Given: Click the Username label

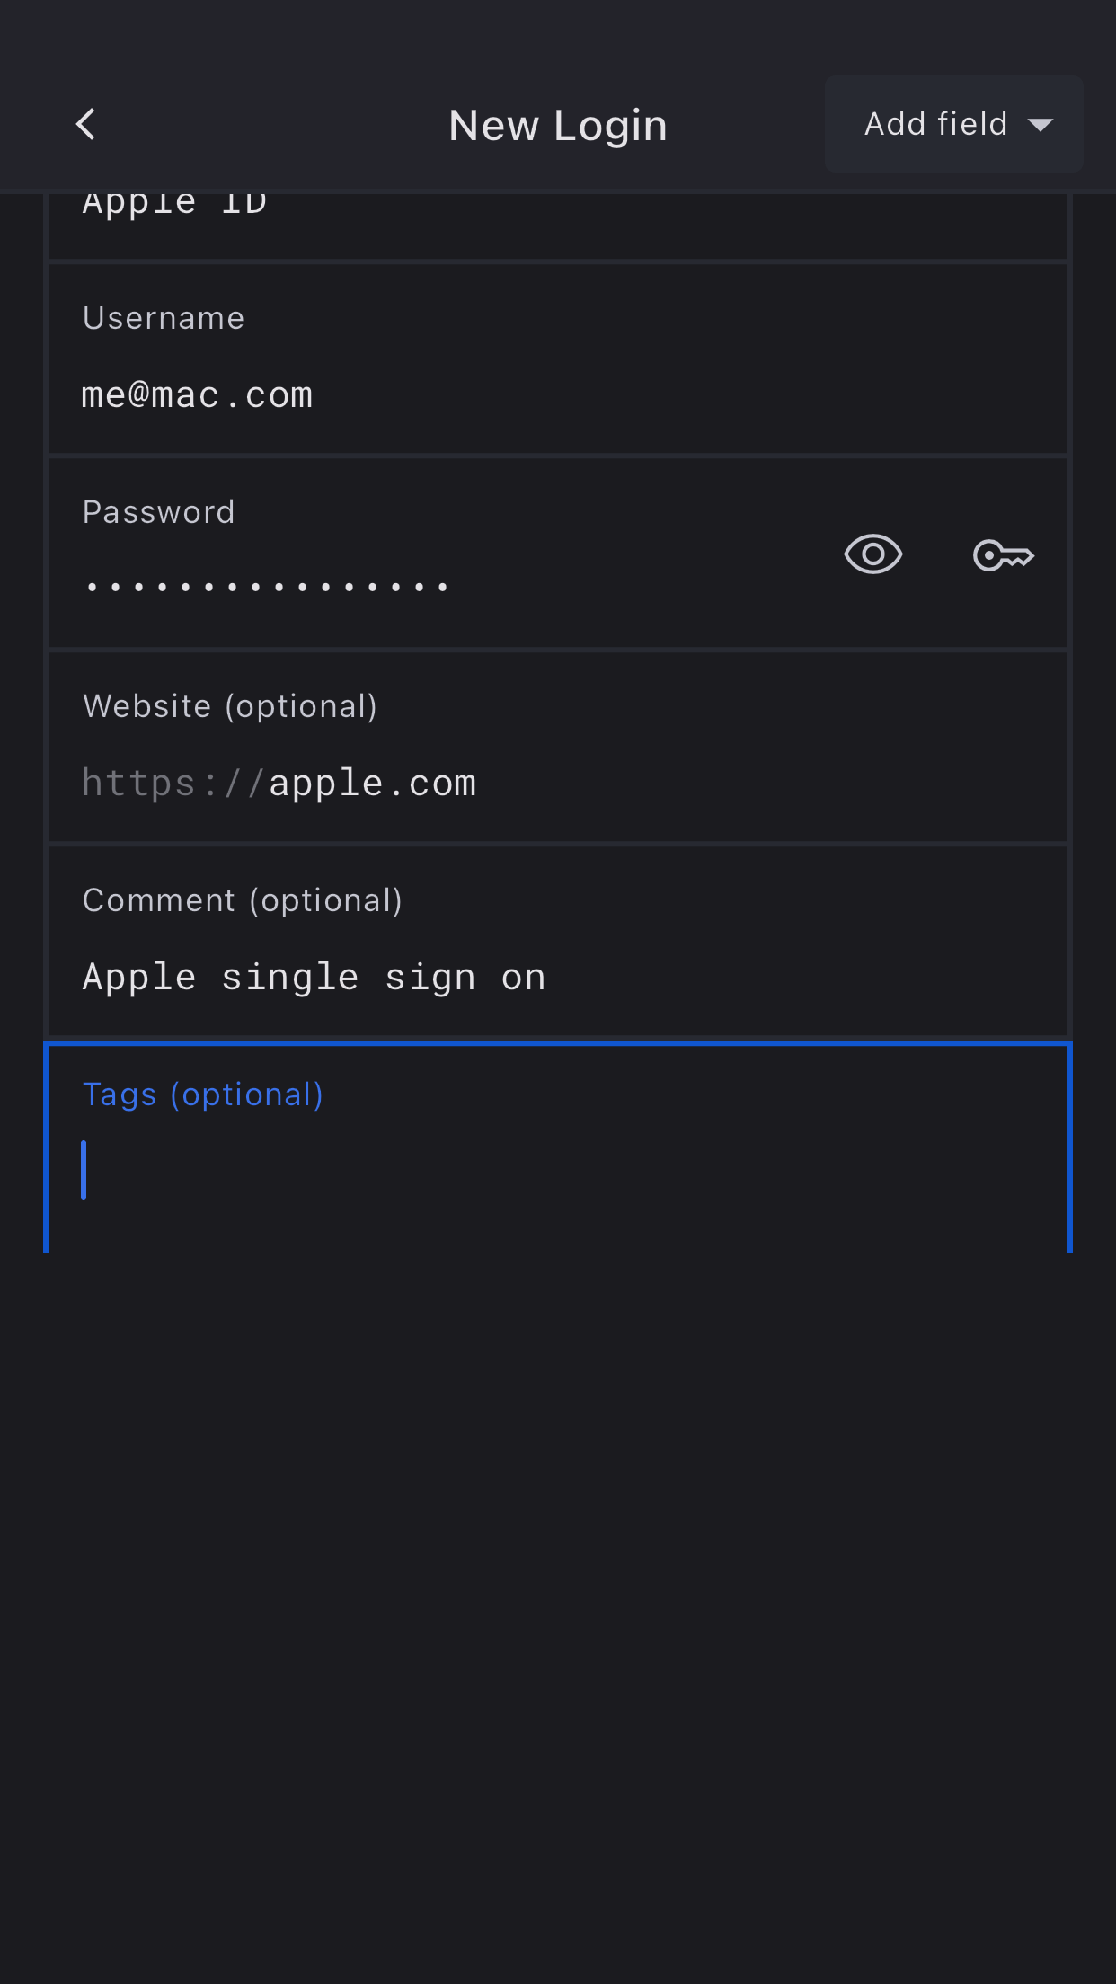Looking at the screenshot, I should click(164, 318).
